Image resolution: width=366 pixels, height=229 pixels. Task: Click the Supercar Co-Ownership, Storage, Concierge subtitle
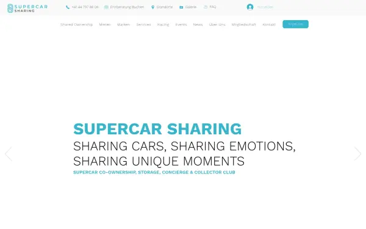(x=154, y=172)
